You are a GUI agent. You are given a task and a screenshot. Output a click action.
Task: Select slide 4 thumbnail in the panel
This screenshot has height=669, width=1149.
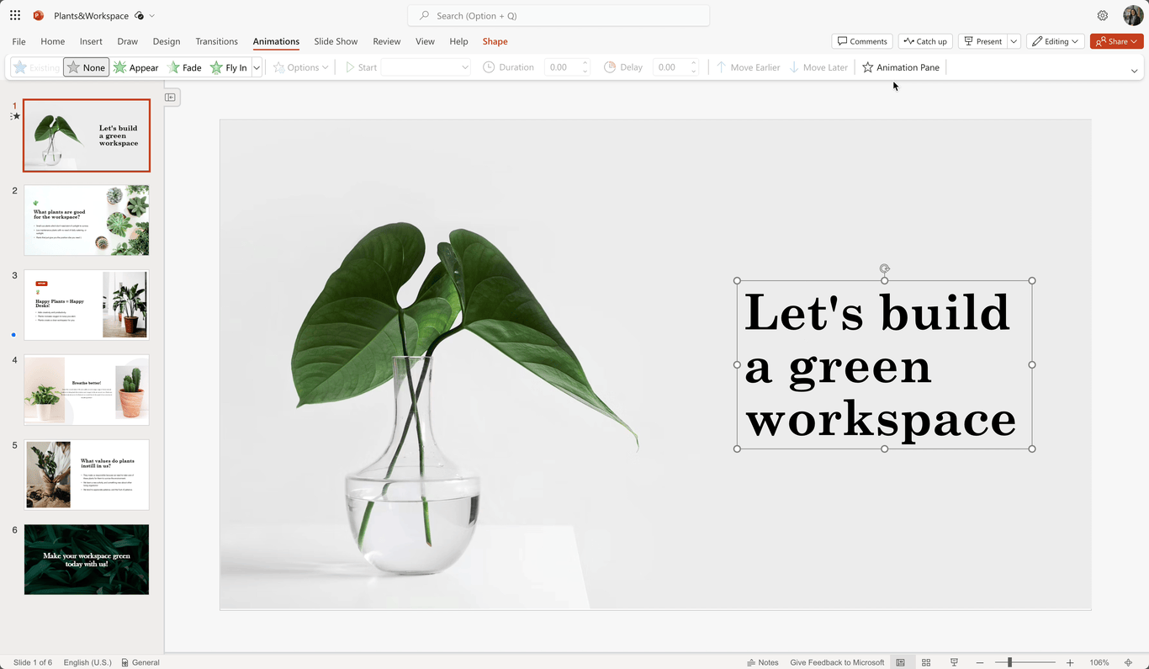pos(87,390)
